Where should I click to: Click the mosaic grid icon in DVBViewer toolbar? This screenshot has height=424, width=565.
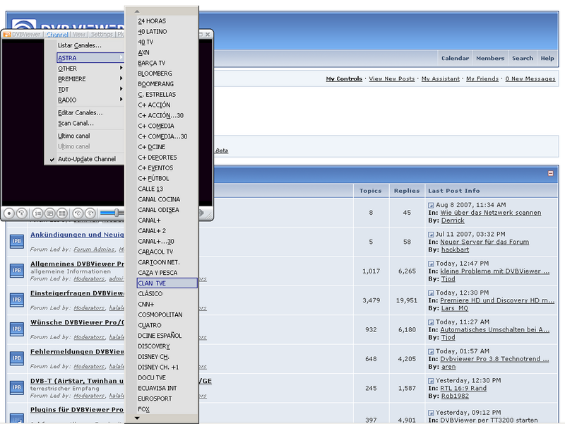point(62,213)
